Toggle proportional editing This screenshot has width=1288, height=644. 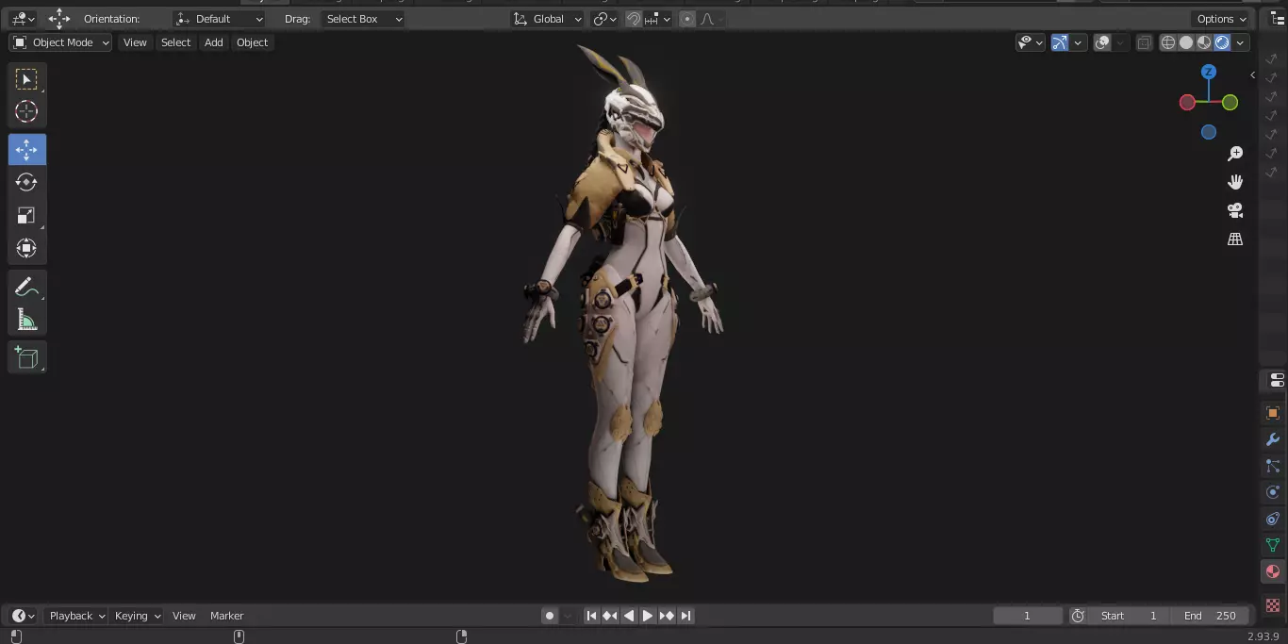(x=687, y=19)
